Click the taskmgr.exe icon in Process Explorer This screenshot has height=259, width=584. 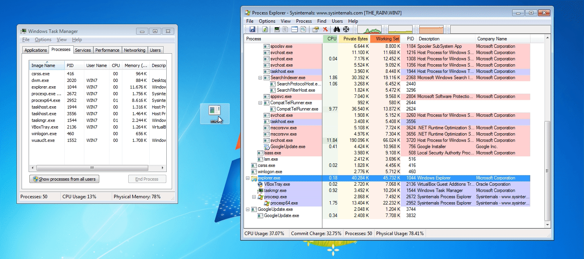(x=260, y=190)
